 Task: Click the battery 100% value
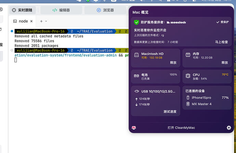pos(173,75)
